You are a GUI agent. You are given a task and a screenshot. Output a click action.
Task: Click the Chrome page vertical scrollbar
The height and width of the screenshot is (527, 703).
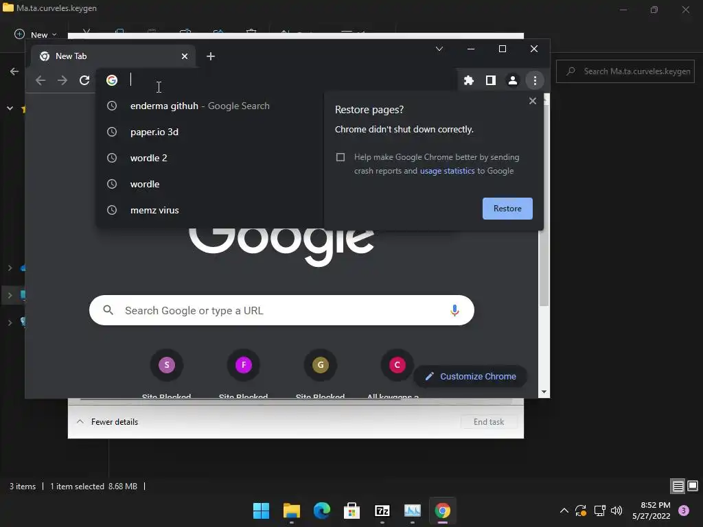(544, 206)
